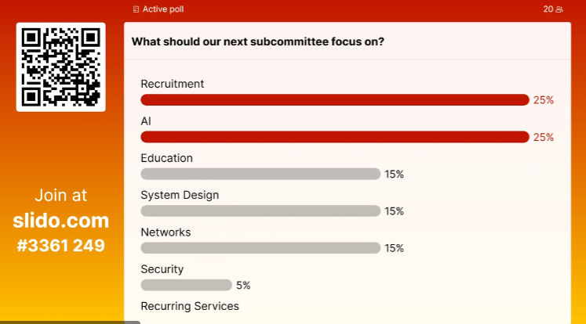
Task: Click the Networks gray result bar
Action: [x=260, y=248]
